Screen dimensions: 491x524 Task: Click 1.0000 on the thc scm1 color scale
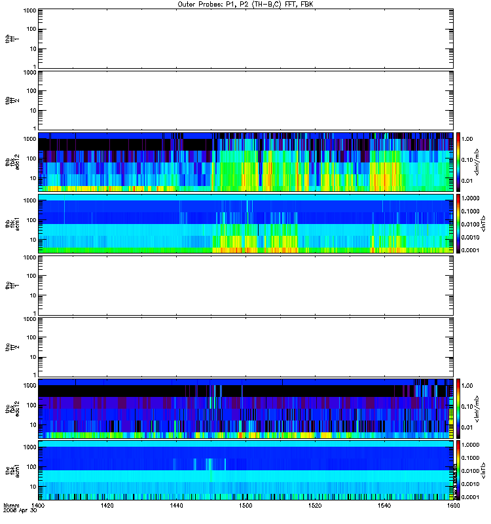pyautogui.click(x=470, y=445)
